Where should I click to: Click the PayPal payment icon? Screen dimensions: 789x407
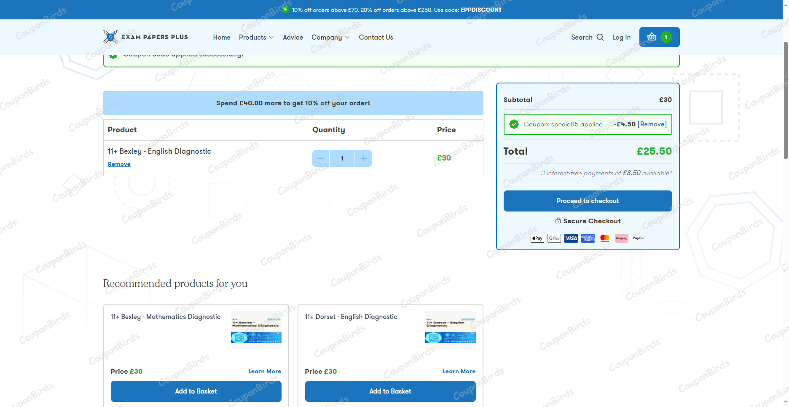638,238
